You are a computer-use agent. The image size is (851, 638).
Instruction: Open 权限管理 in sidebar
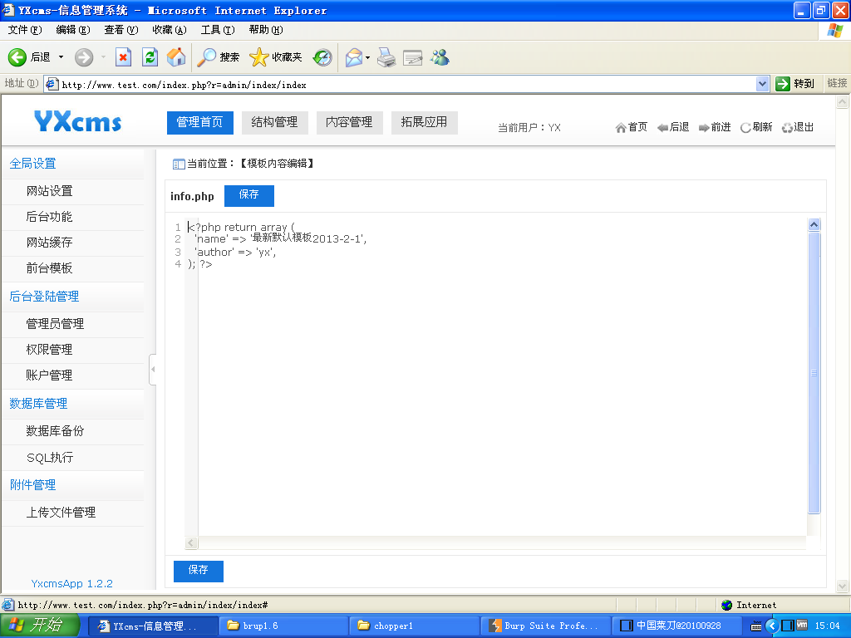(49, 350)
